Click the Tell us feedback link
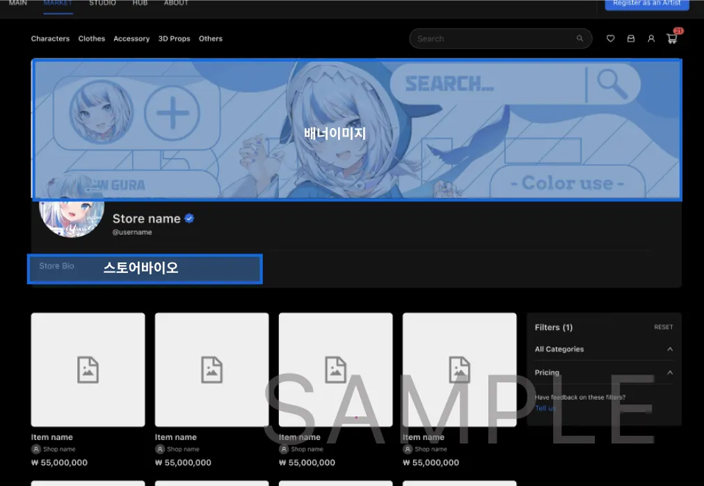 tap(545, 408)
